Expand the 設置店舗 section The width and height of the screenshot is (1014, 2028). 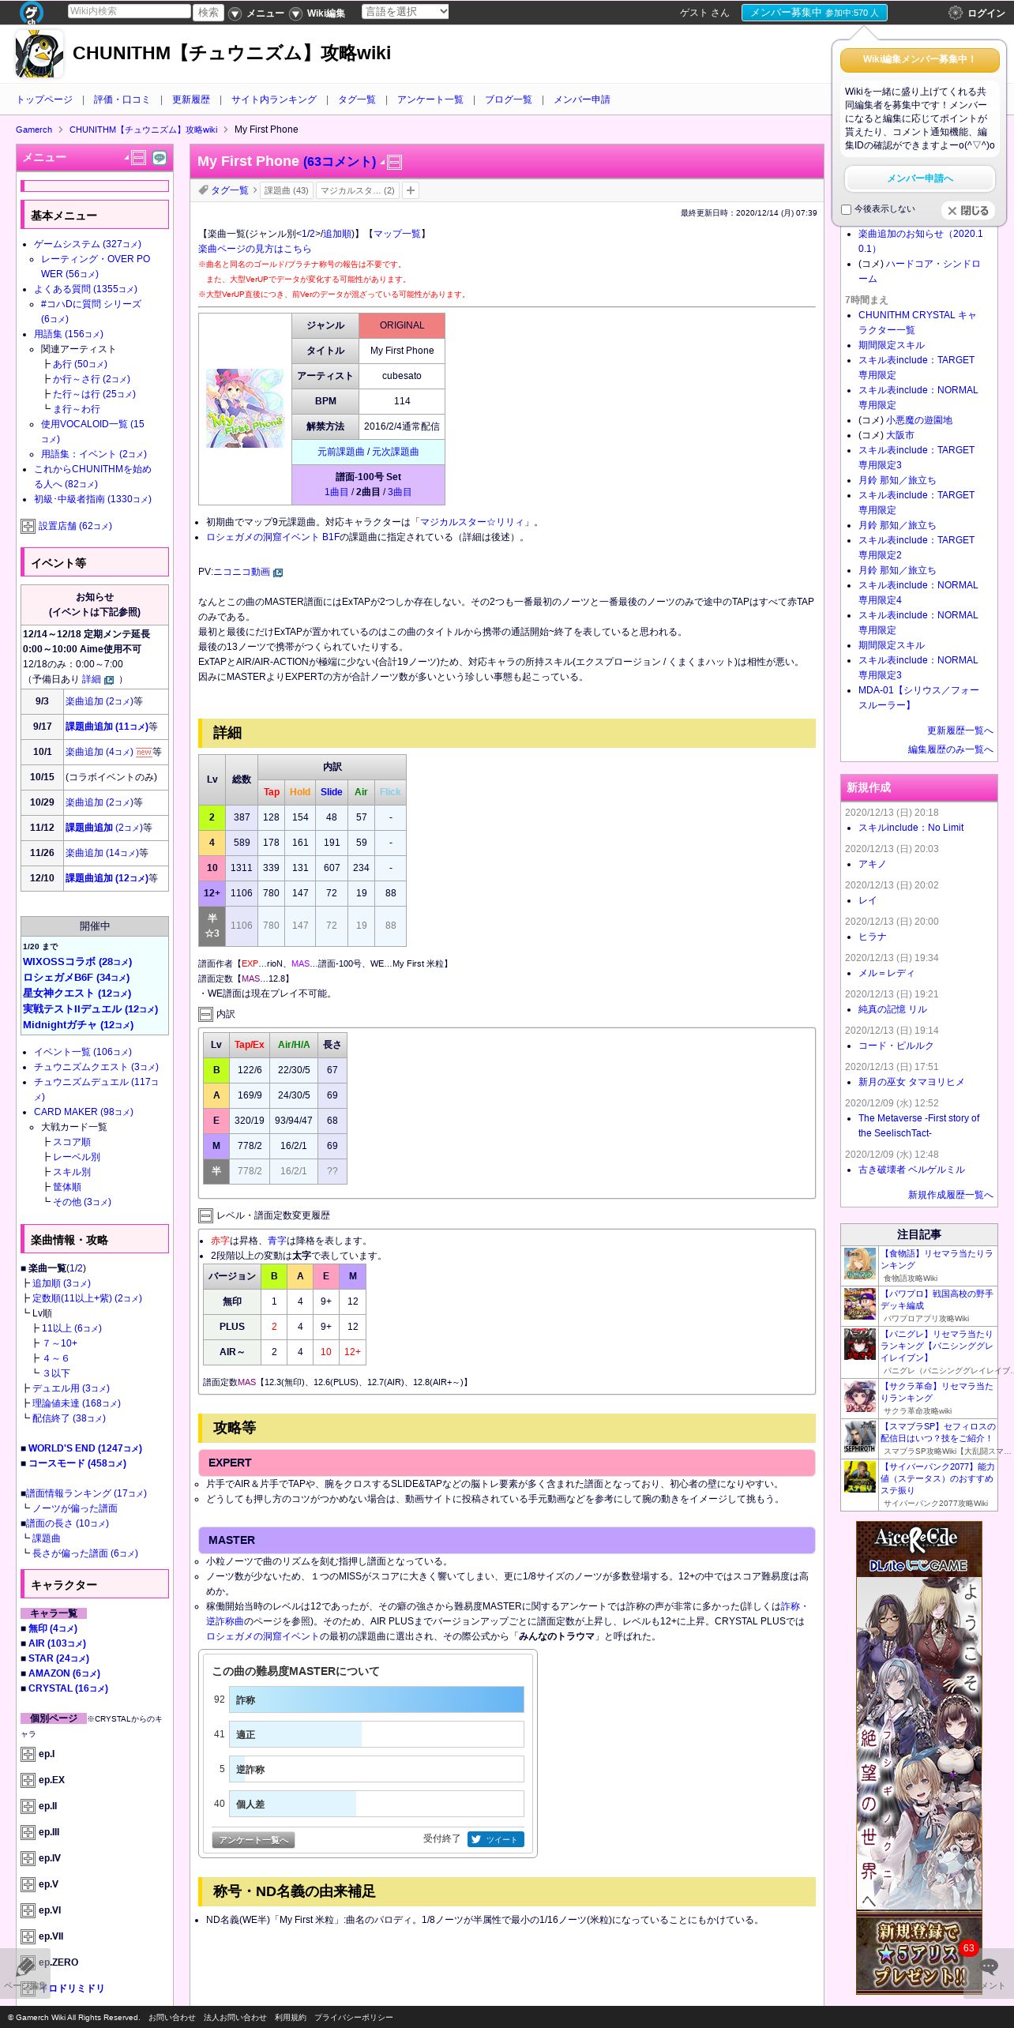(28, 527)
